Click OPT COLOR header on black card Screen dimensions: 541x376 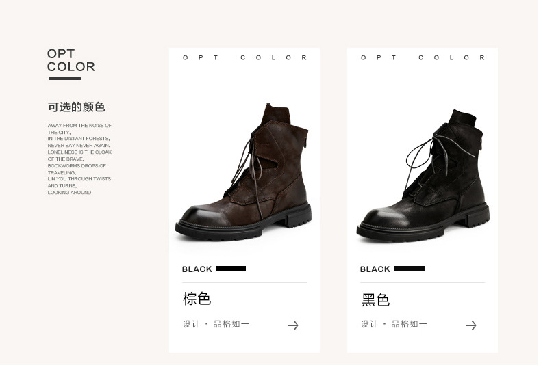(x=423, y=57)
